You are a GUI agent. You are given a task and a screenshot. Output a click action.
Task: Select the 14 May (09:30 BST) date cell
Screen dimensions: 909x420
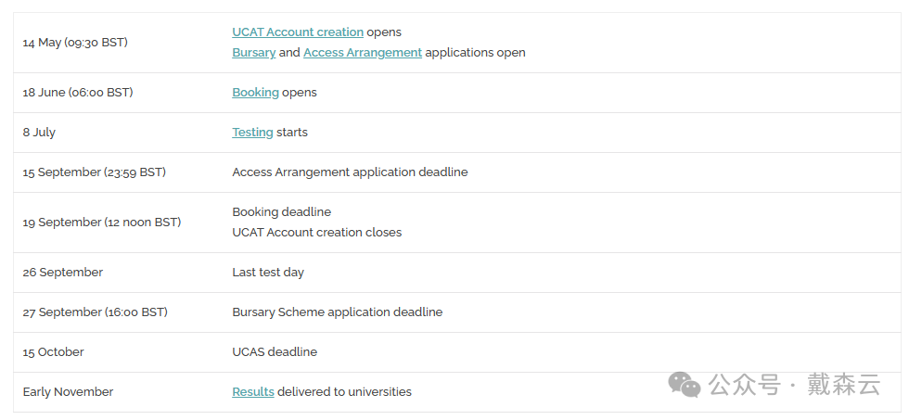coord(75,43)
